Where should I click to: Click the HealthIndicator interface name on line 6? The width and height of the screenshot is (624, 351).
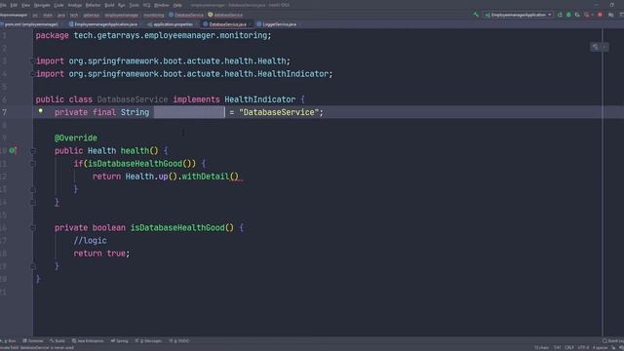pos(260,99)
